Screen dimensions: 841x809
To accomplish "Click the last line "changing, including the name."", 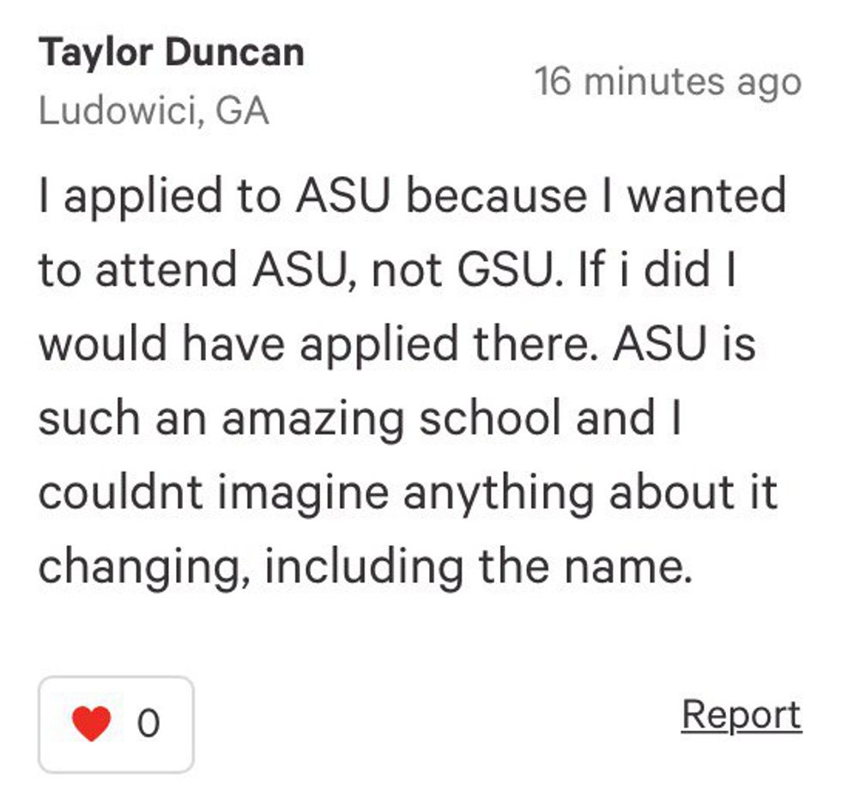I will 365,568.
